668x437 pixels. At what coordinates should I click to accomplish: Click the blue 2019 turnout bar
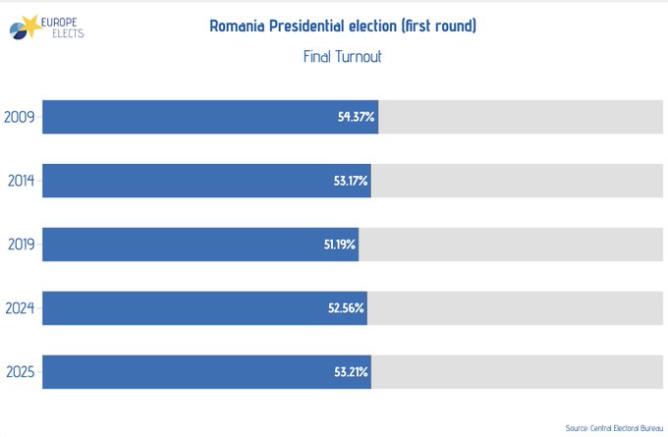[177, 245]
